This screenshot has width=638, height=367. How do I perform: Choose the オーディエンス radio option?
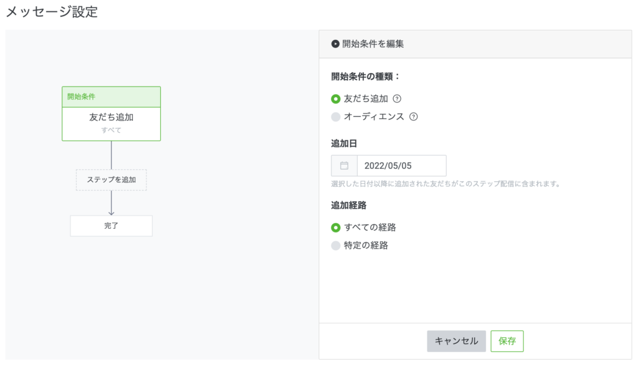pos(336,117)
